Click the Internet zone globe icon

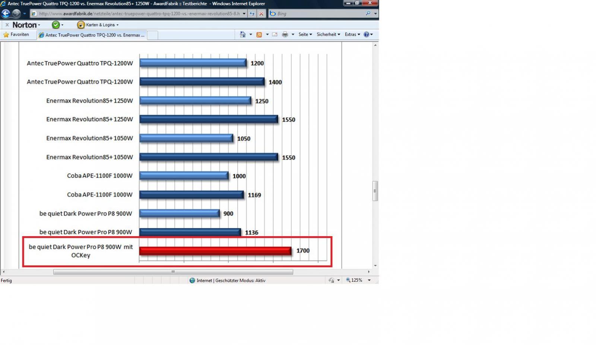(192, 281)
